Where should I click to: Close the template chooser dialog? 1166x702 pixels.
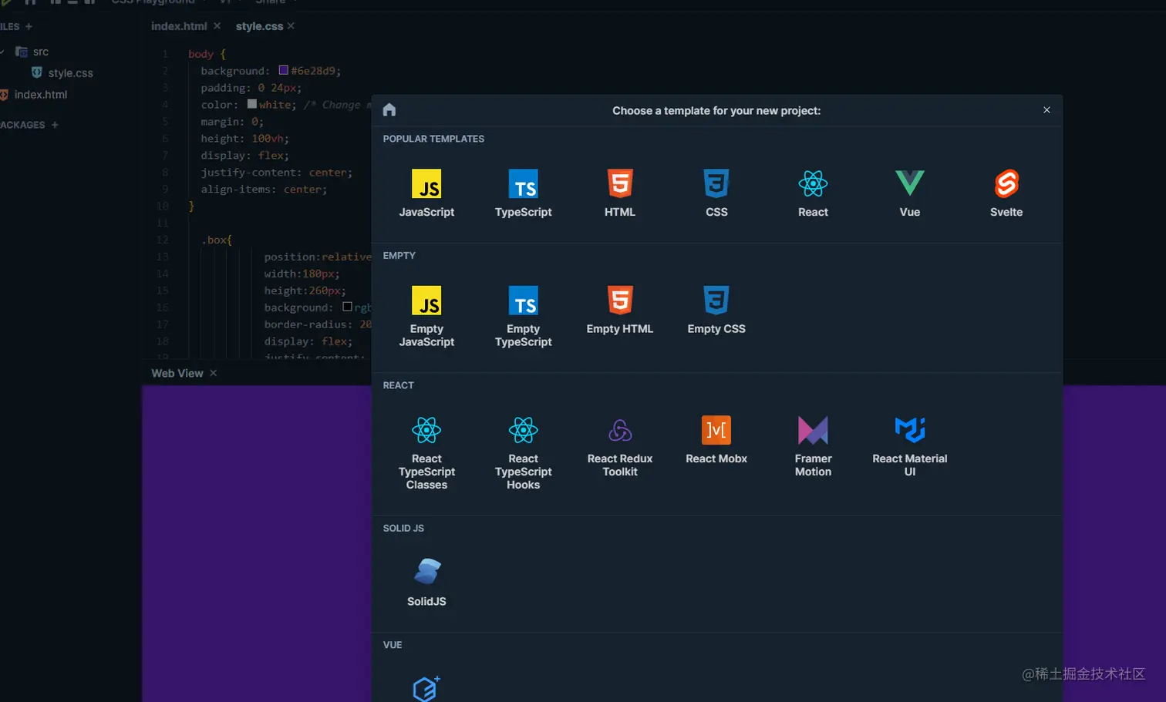point(1046,110)
